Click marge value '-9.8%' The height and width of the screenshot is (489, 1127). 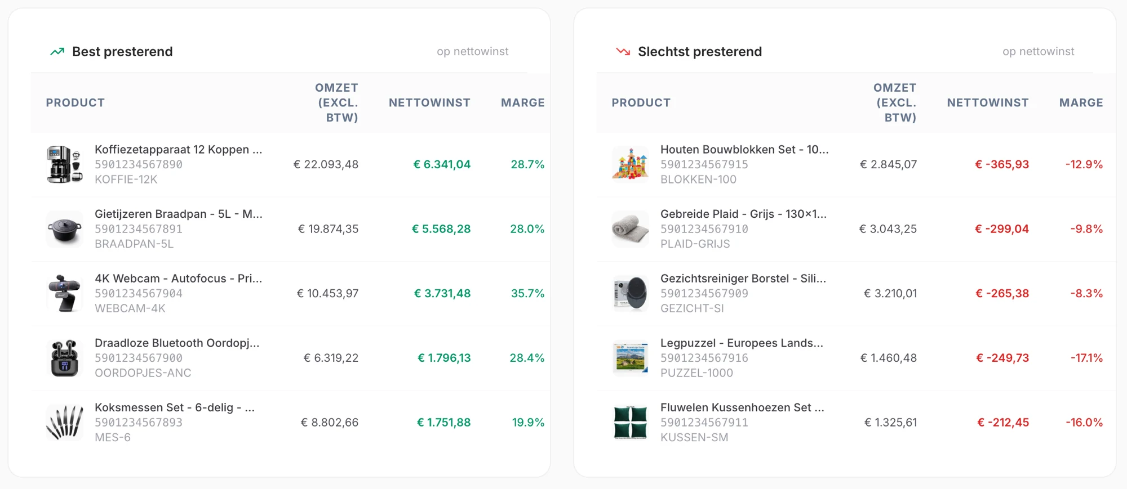1086,229
